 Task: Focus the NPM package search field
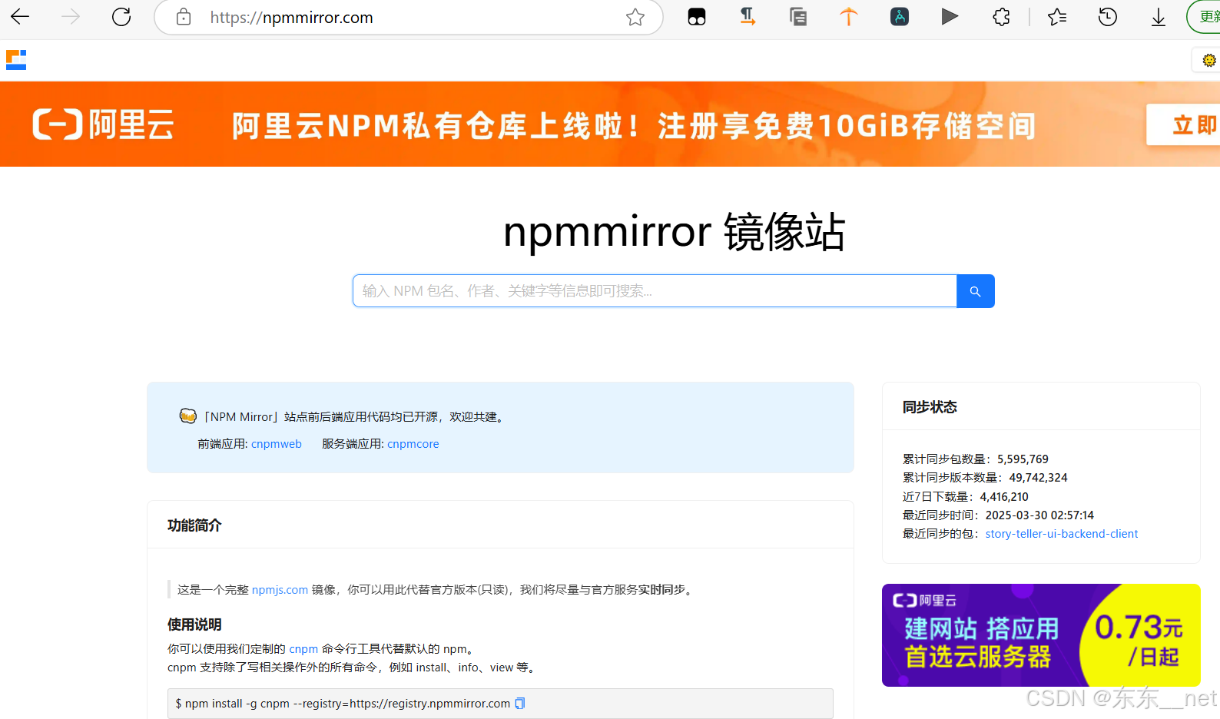655,291
